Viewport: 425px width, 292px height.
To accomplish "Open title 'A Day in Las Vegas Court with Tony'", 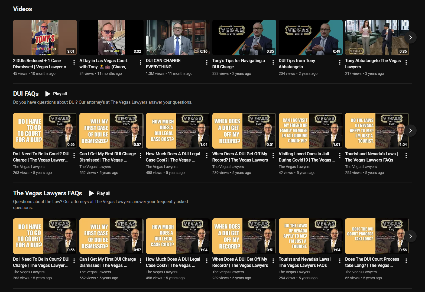I will coord(105,64).
